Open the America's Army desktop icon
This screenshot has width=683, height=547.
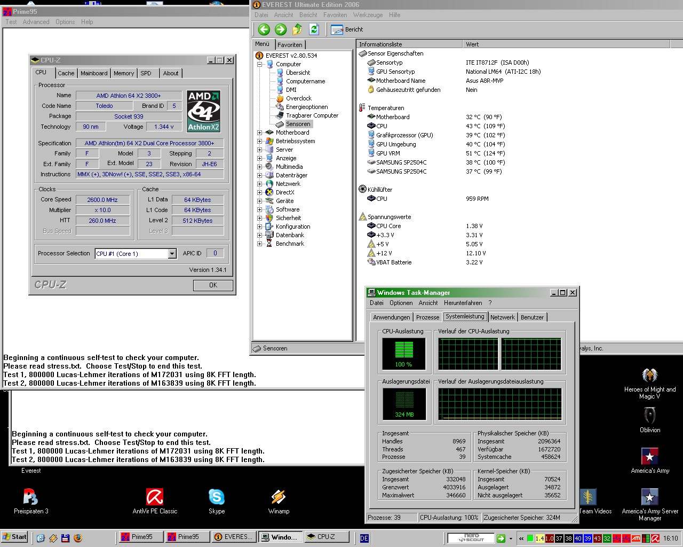click(x=649, y=460)
